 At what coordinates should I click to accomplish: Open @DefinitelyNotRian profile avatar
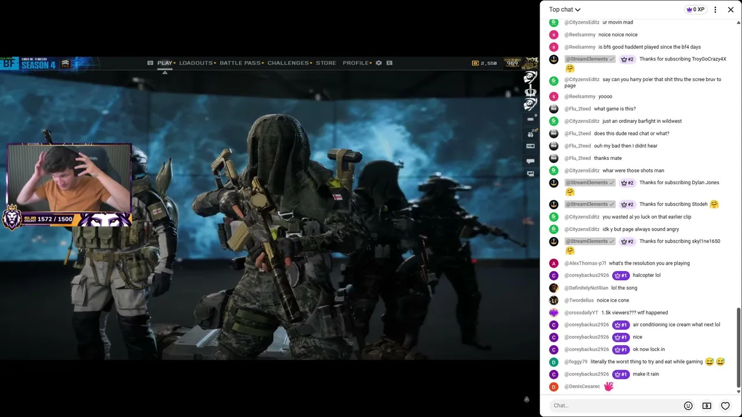point(554,288)
